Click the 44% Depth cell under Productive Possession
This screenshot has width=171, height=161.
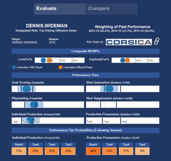pos(93,151)
